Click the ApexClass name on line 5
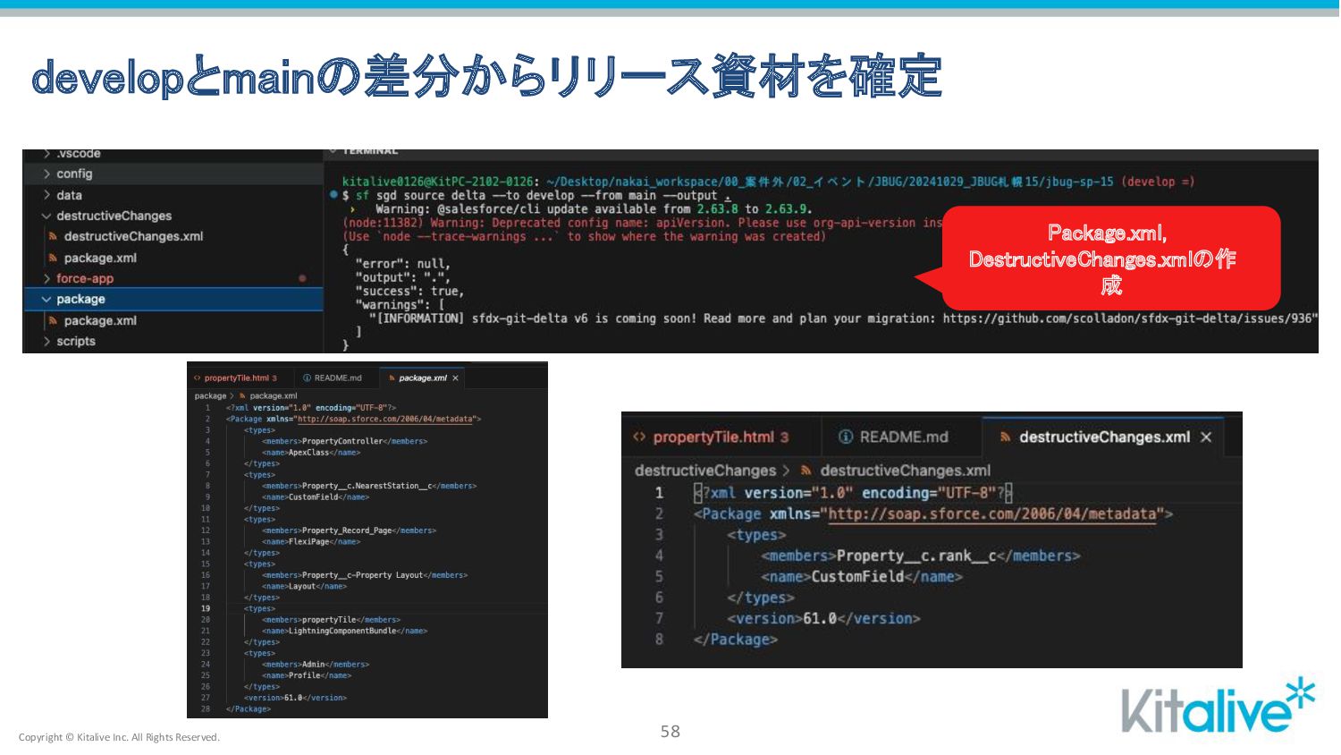 coord(309,453)
